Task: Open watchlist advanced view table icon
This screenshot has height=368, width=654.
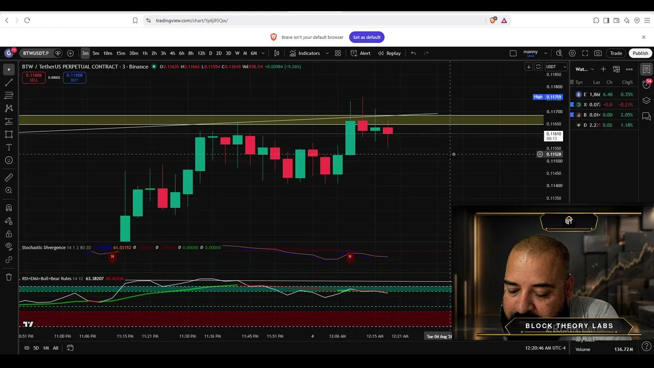Action: coord(616,69)
